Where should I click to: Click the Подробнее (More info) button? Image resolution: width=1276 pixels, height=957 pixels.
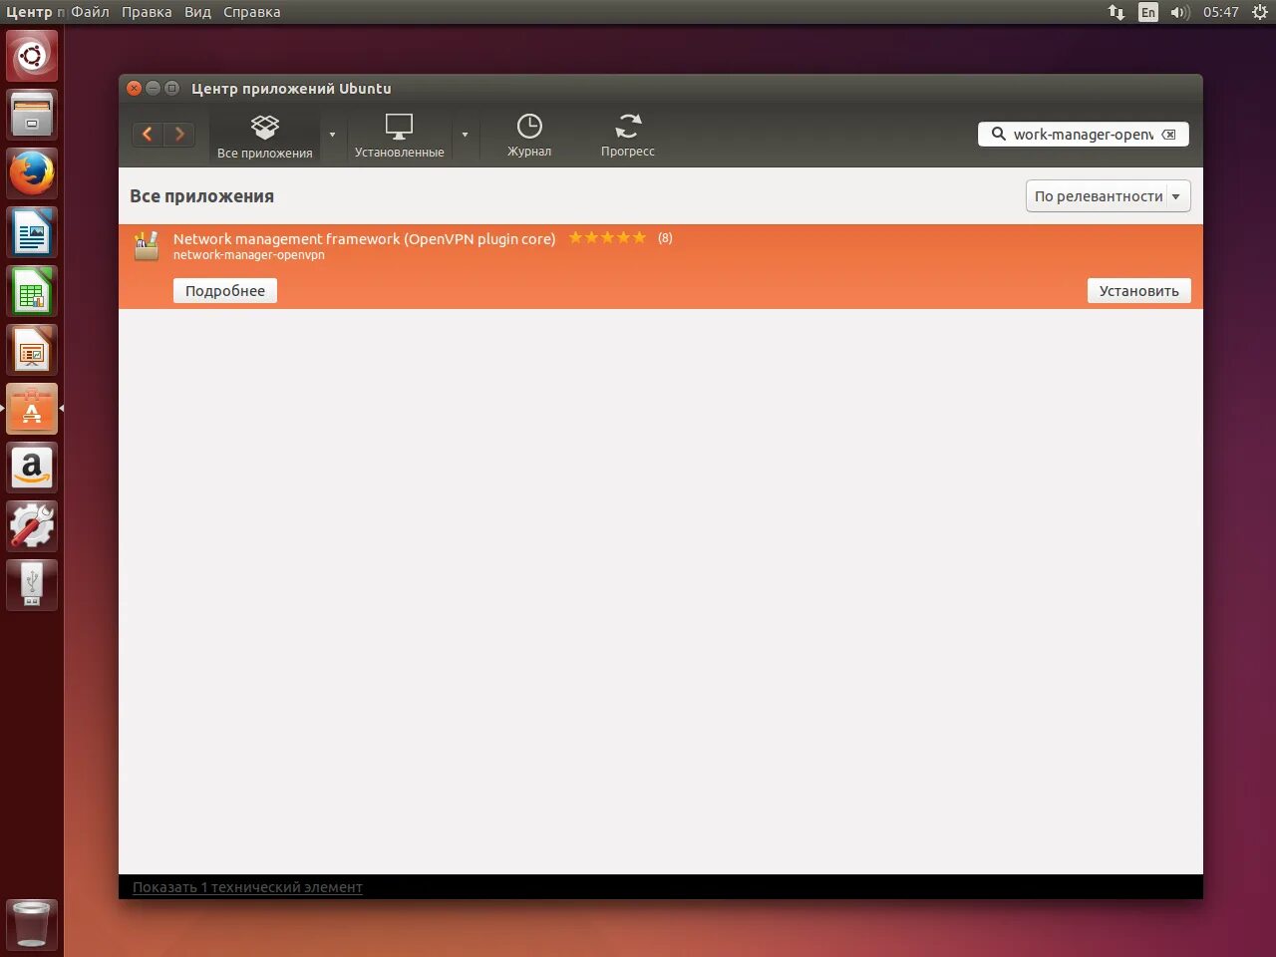(x=225, y=291)
